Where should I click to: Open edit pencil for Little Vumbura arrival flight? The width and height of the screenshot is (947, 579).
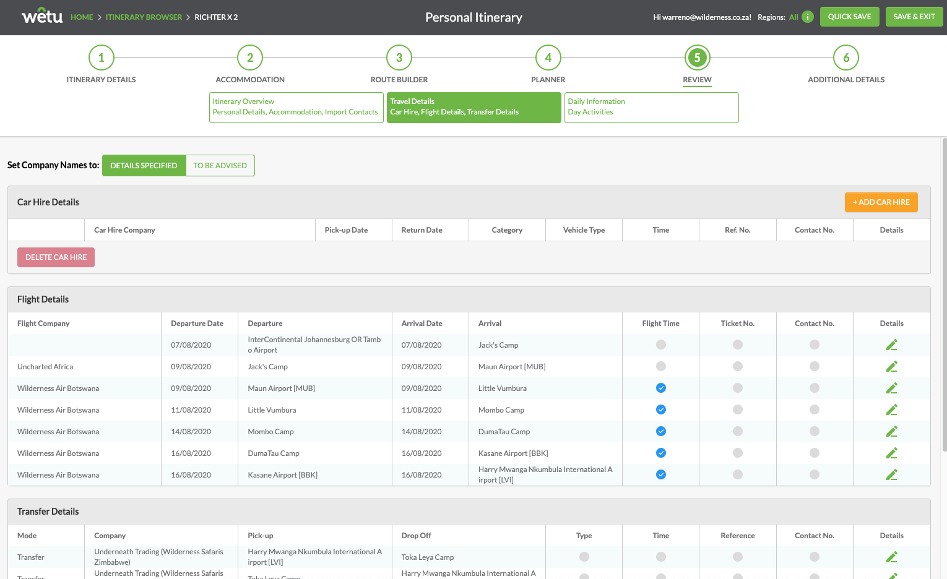pyautogui.click(x=891, y=388)
